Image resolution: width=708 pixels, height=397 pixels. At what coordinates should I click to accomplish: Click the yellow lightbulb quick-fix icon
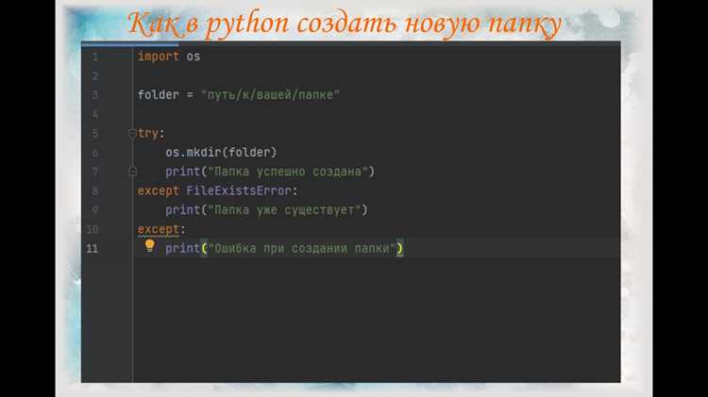tap(150, 246)
